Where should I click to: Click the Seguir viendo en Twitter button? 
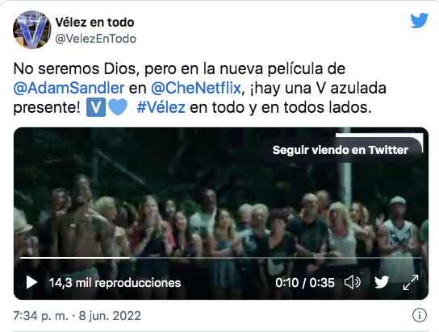pyautogui.click(x=341, y=150)
